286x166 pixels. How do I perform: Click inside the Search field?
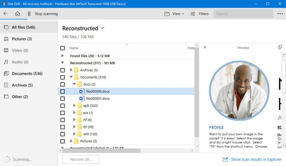click(243, 13)
